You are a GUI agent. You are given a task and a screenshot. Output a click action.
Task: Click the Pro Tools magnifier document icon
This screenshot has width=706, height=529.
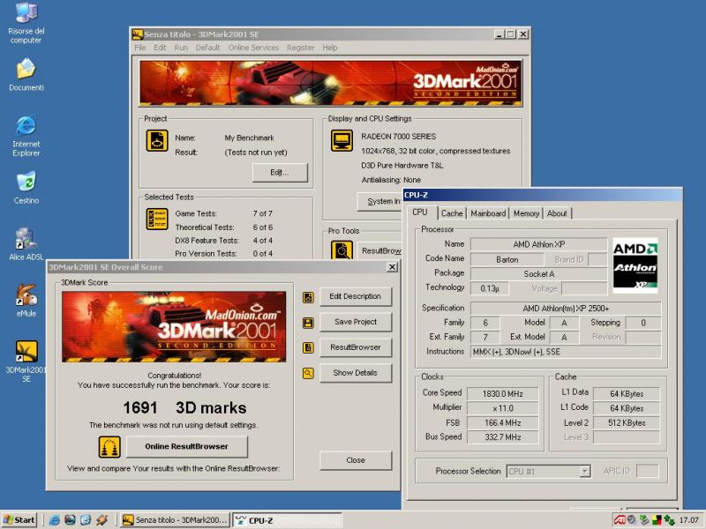tap(342, 250)
